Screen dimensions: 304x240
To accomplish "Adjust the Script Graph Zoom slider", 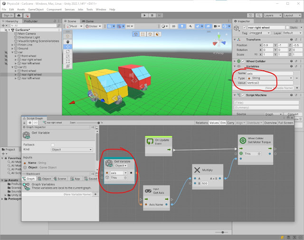I will 88,123.
